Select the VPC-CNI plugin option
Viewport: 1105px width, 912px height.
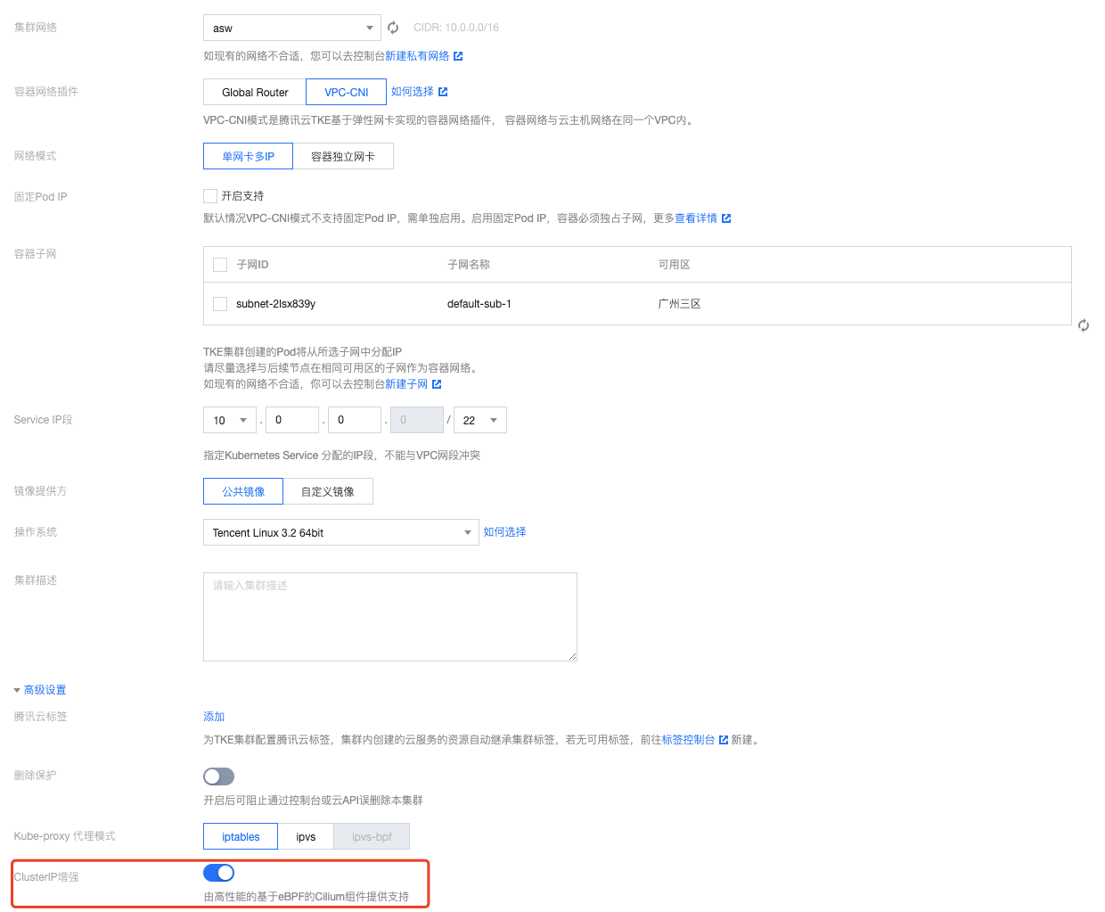click(x=347, y=92)
